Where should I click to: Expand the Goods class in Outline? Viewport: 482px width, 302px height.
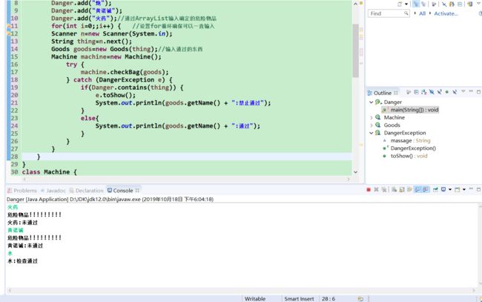(x=371, y=125)
